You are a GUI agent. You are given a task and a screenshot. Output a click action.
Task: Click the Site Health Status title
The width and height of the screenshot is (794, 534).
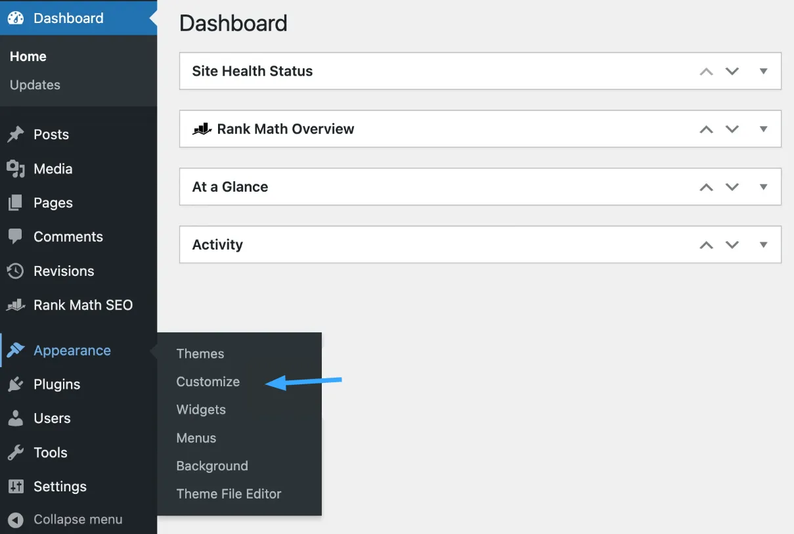(x=252, y=71)
